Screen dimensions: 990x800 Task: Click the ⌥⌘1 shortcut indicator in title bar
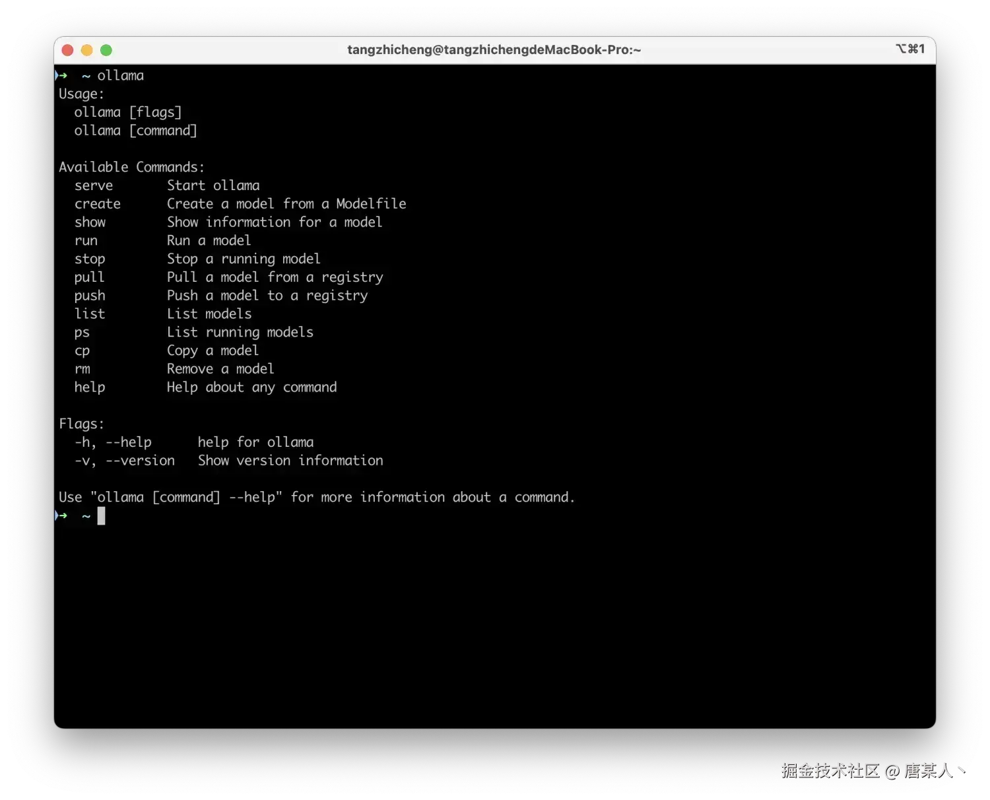click(x=910, y=49)
